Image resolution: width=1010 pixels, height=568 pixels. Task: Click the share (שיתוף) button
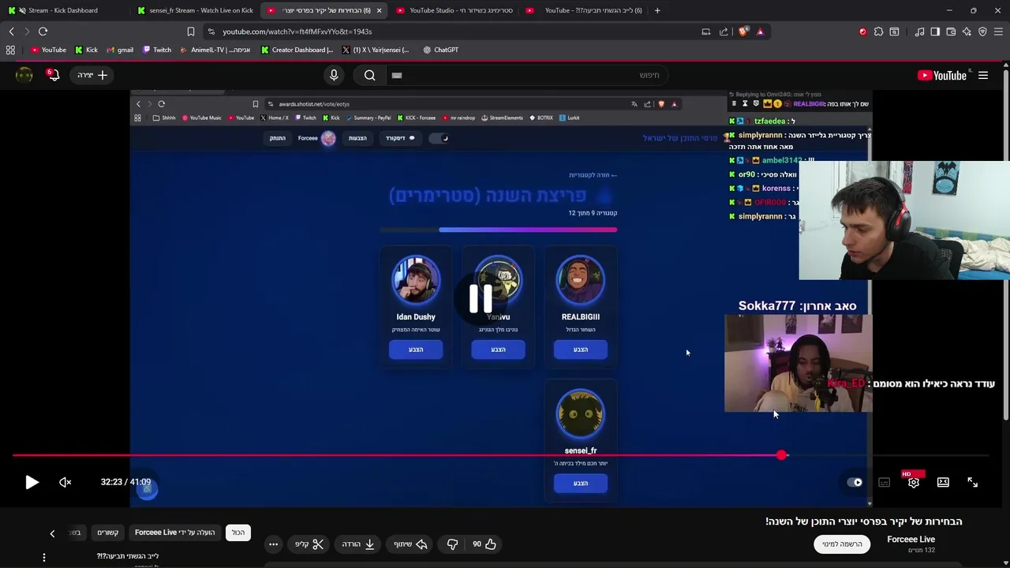click(x=410, y=544)
